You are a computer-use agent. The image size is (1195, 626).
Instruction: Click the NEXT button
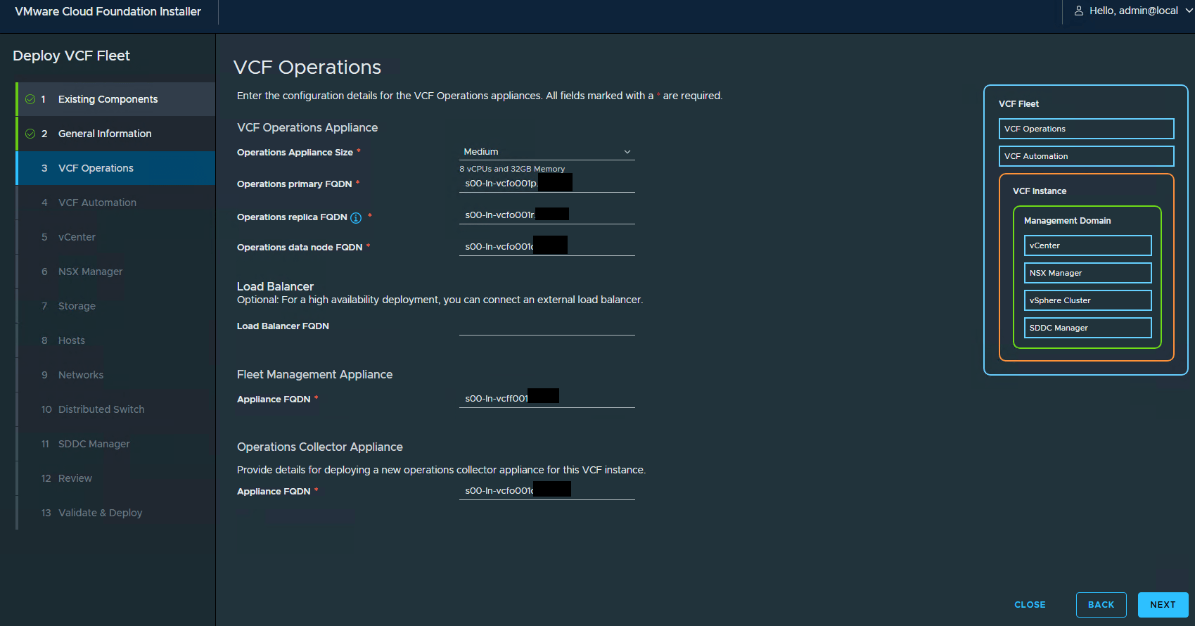click(x=1163, y=605)
